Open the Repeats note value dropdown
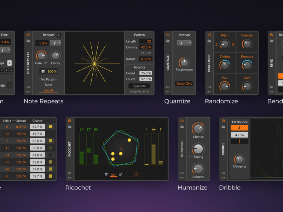The image size is (283, 212). pos(56,43)
